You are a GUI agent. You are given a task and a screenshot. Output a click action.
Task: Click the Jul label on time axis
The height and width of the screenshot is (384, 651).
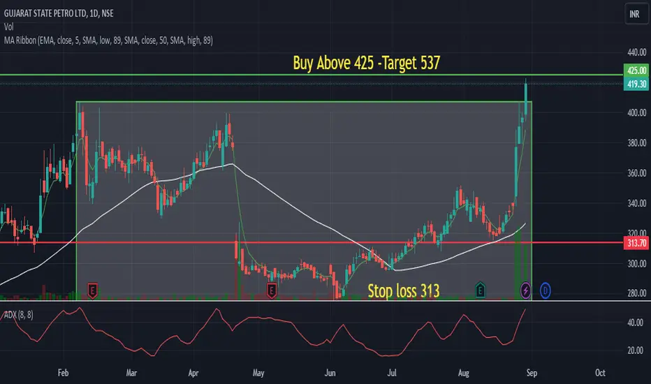[x=392, y=373]
